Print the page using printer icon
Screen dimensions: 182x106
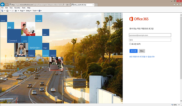[16, 11]
